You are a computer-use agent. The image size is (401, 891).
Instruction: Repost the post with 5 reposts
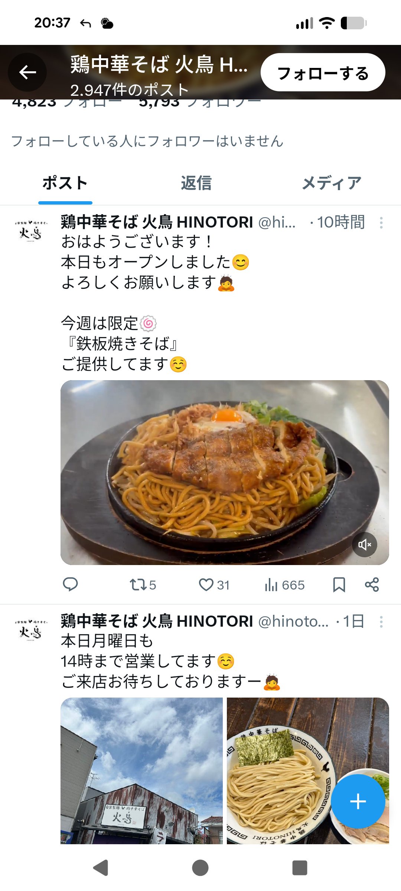click(143, 585)
